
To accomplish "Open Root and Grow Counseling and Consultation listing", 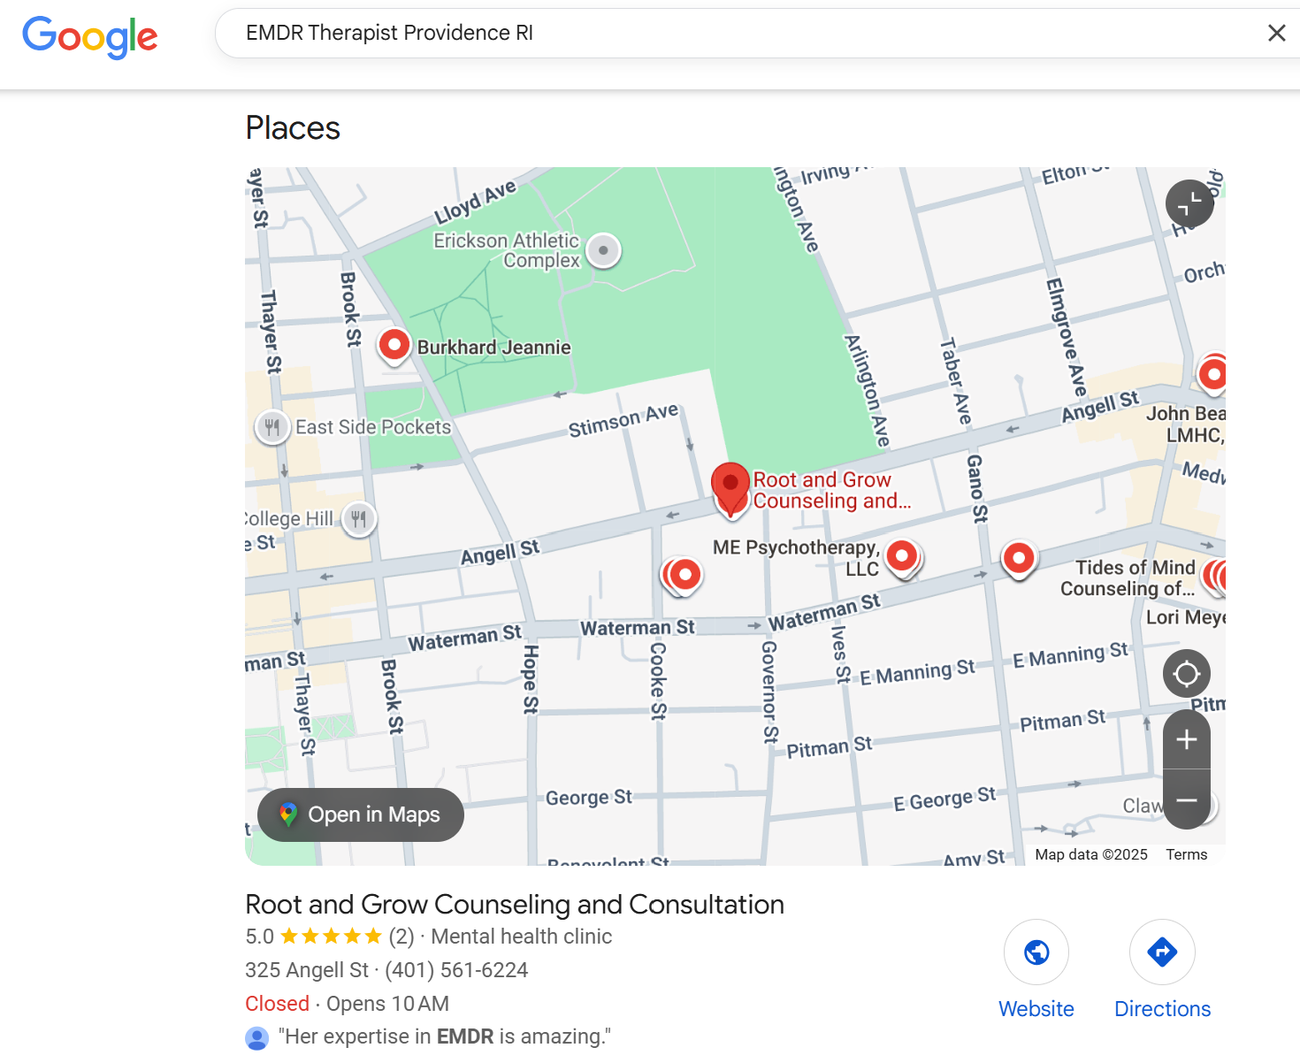I will tap(515, 905).
